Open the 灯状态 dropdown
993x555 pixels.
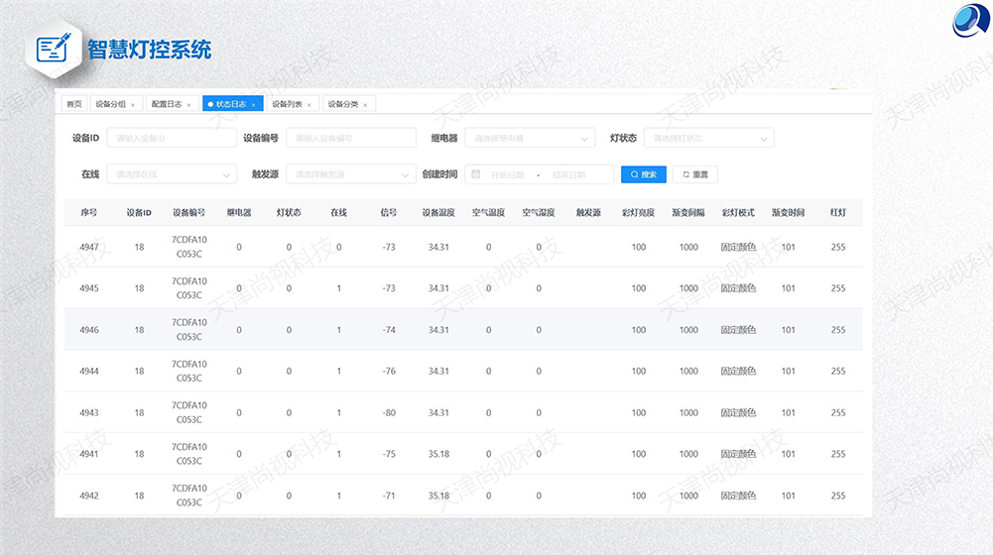pos(708,139)
